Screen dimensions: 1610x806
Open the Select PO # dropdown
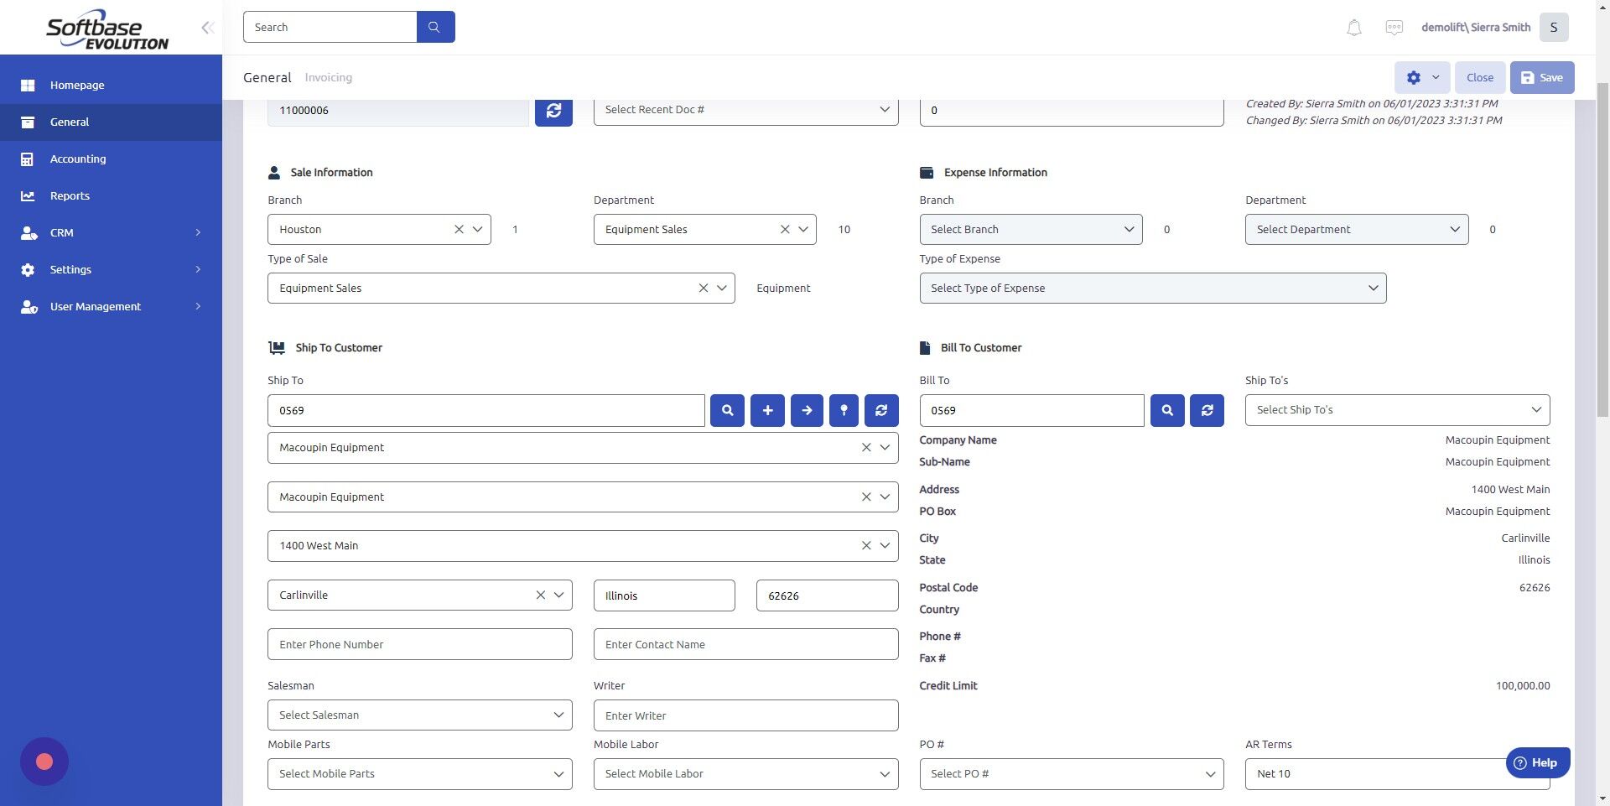(1071, 773)
